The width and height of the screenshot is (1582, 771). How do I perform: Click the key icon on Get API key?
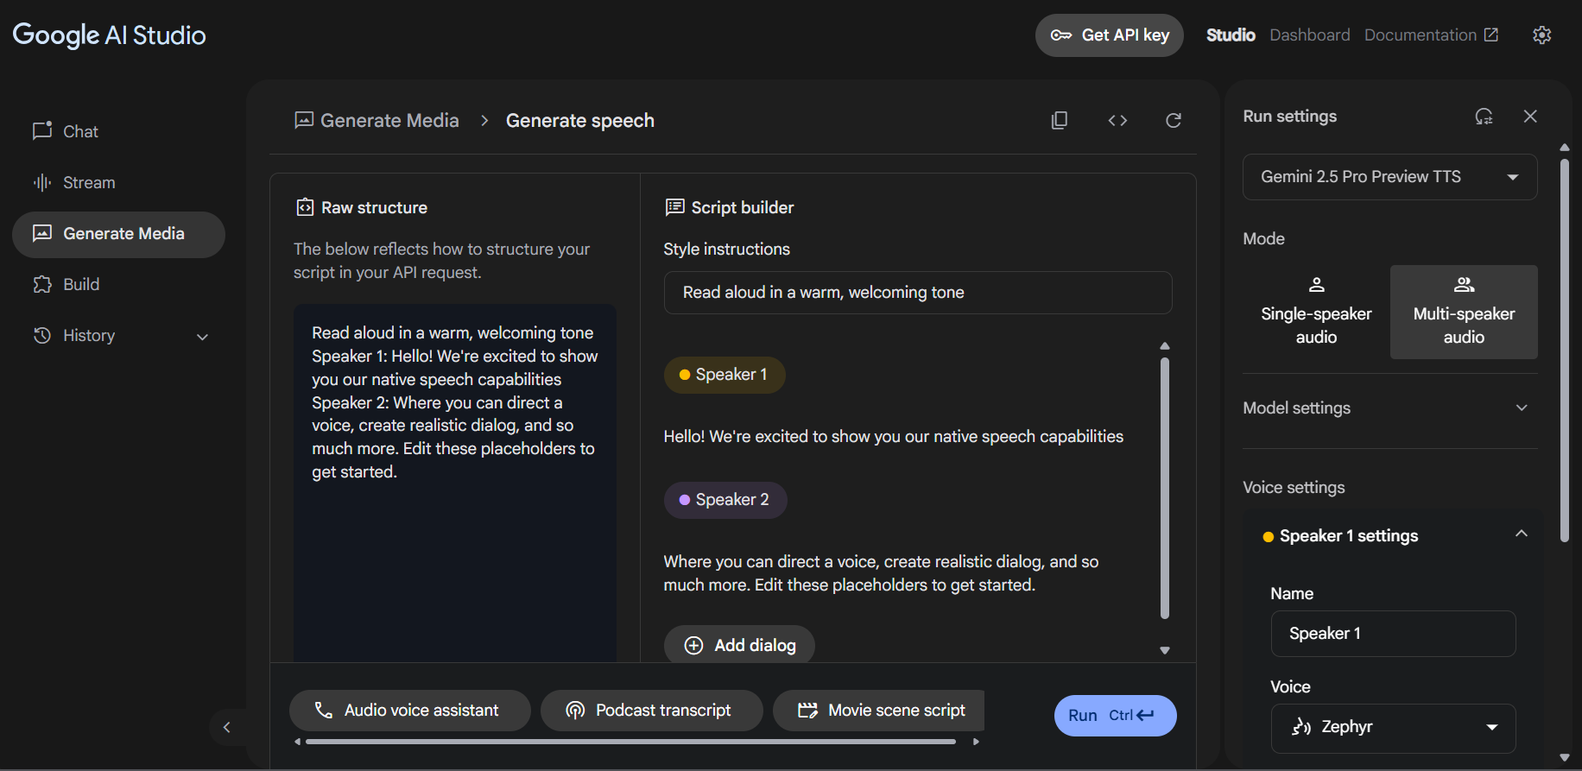click(1061, 35)
